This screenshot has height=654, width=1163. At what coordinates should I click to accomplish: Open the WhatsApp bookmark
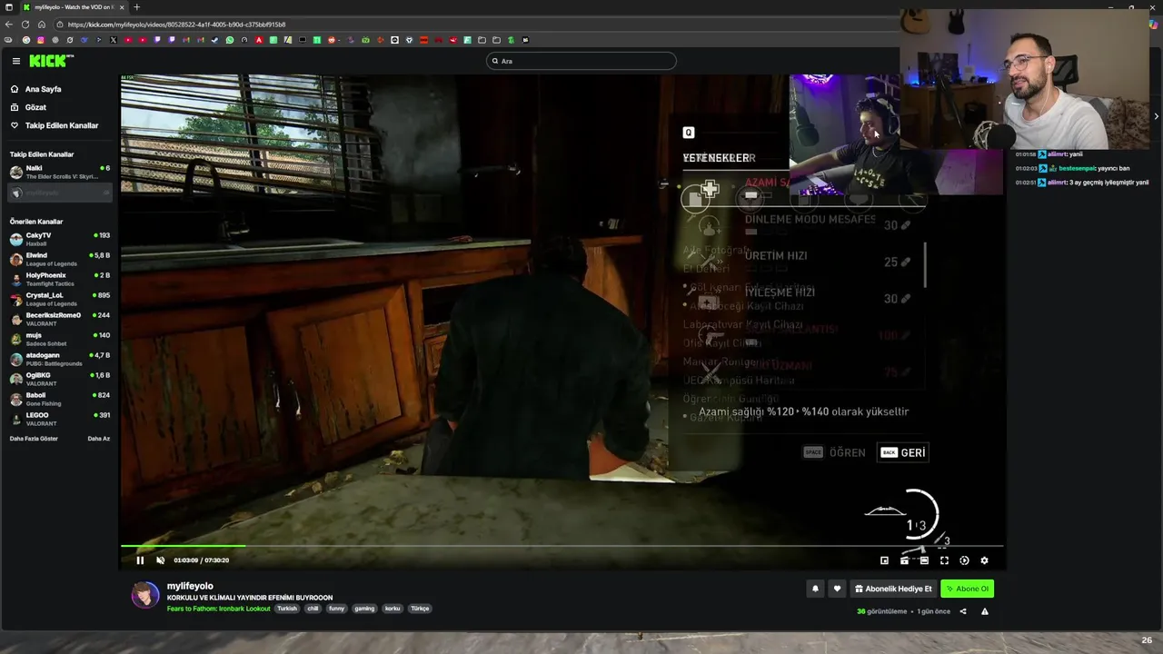[230, 40]
